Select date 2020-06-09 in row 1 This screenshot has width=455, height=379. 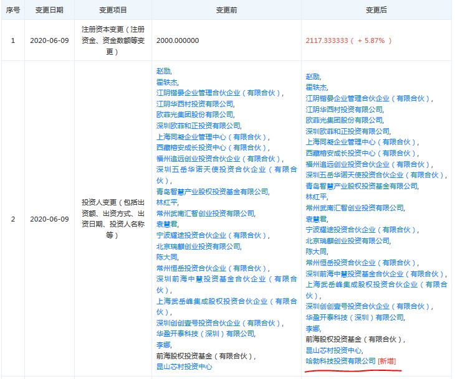49,40
